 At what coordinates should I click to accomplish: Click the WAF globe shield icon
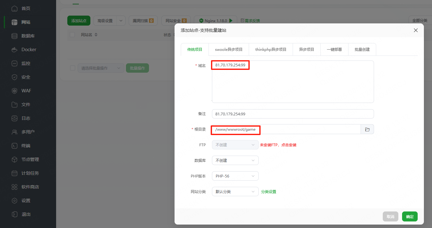coord(14,91)
